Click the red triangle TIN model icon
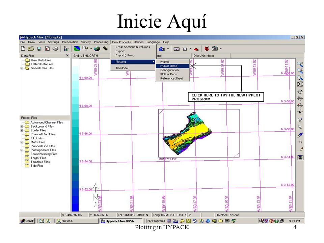This screenshot has width=324, height=243. click(196, 49)
